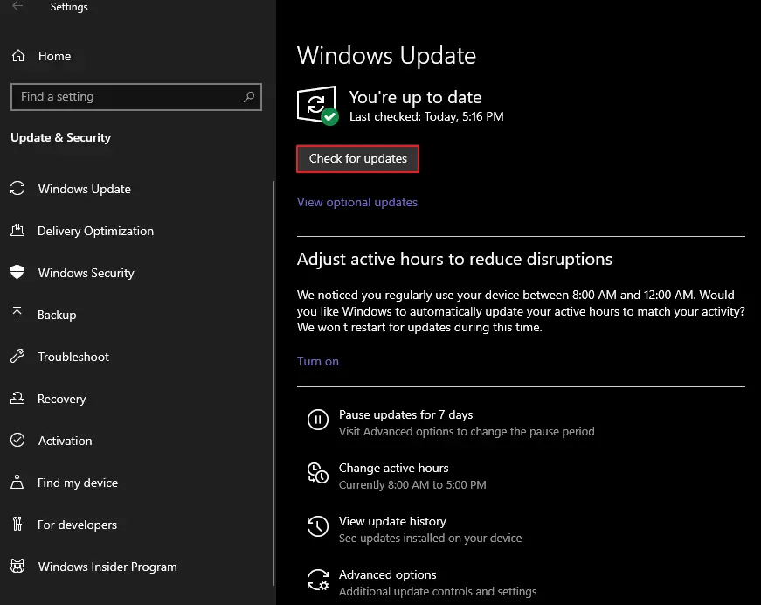Click the For developers tools icon
The image size is (761, 605).
coord(17,524)
